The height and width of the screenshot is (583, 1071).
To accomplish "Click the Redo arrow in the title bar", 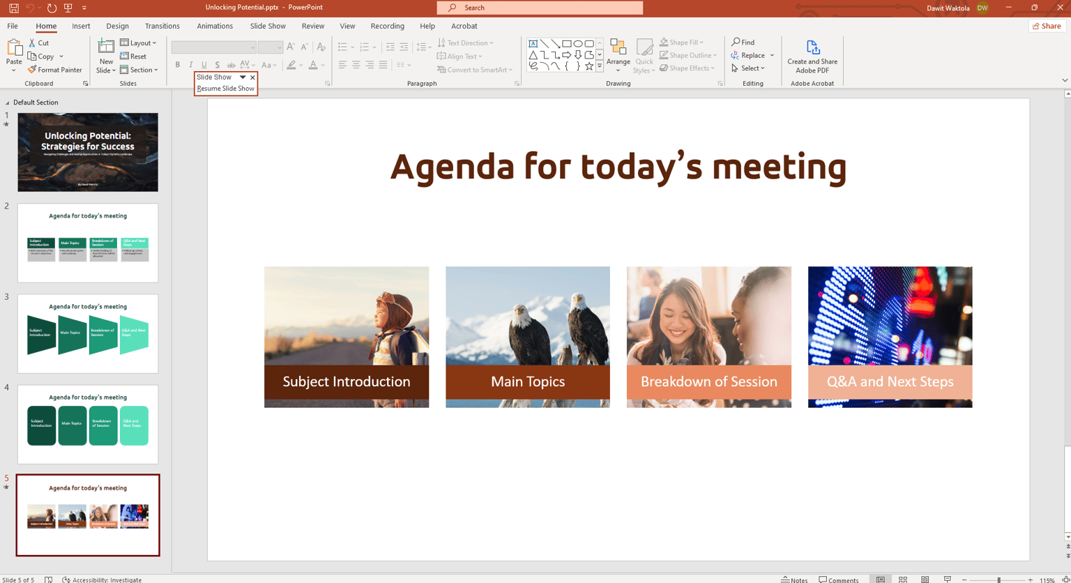I will point(52,8).
